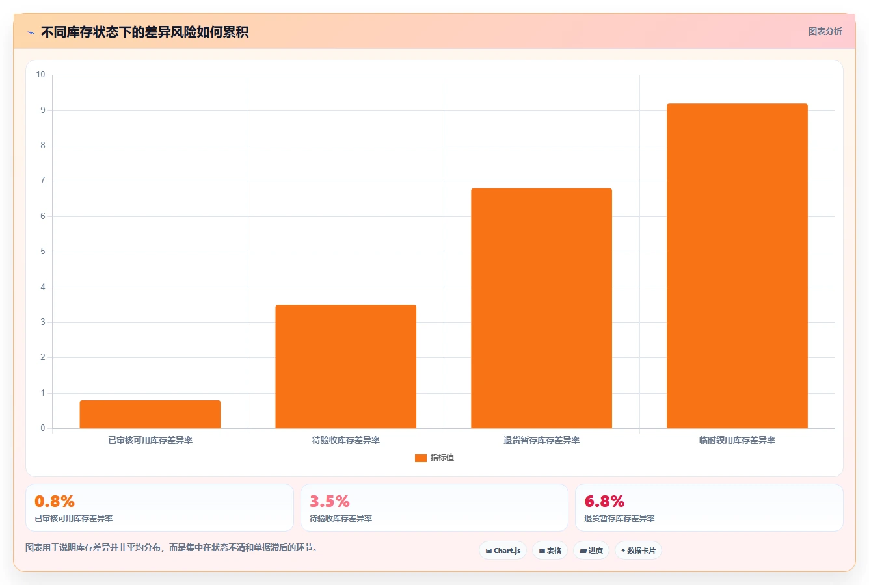Open the 0.8% 已审核可用库存差异率 card
The width and height of the screenshot is (869, 585).
(159, 508)
